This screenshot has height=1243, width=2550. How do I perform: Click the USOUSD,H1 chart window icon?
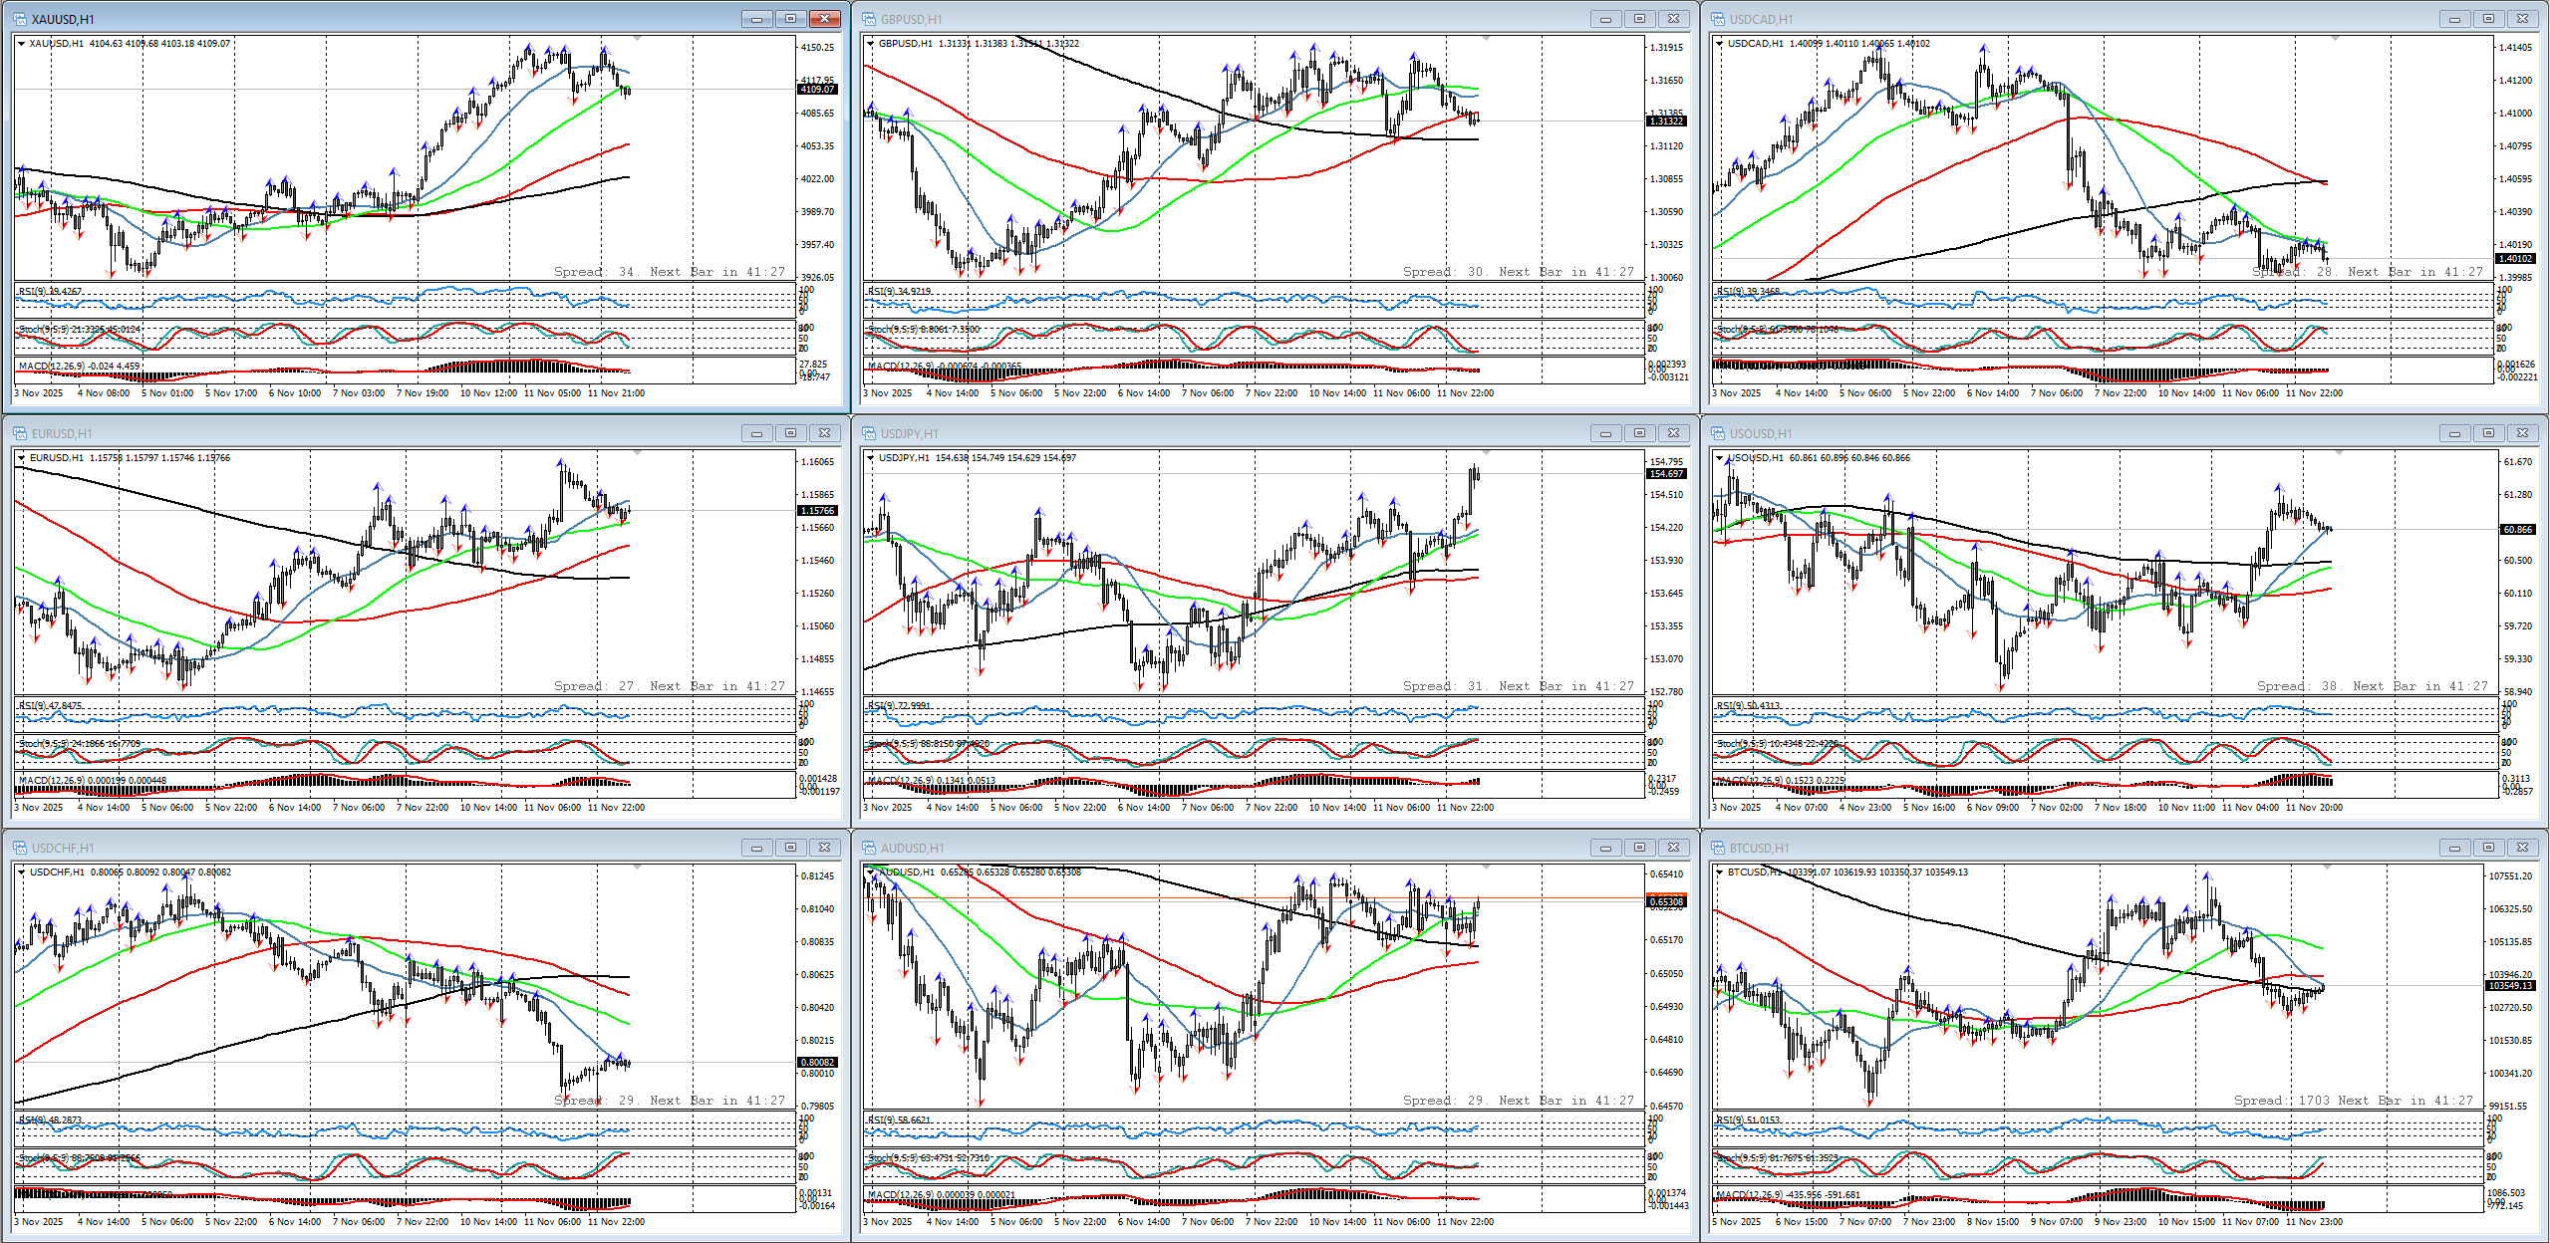coord(1718,433)
